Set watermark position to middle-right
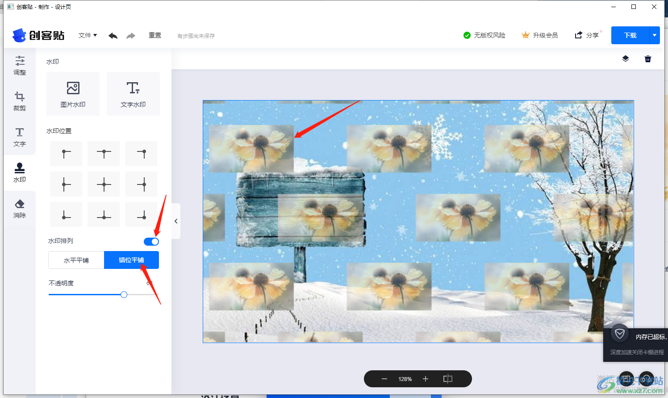The height and width of the screenshot is (398, 668). click(x=141, y=184)
